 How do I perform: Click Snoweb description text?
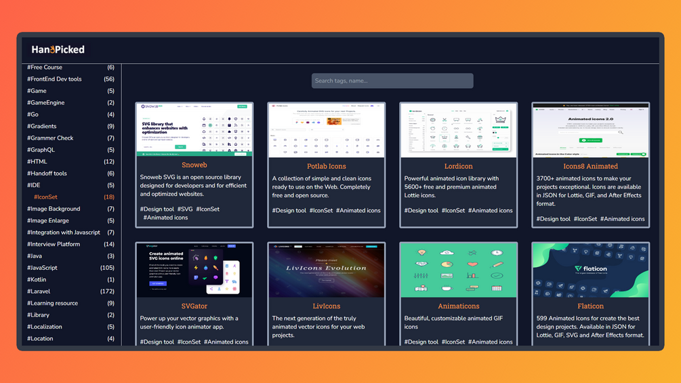pyautogui.click(x=193, y=186)
